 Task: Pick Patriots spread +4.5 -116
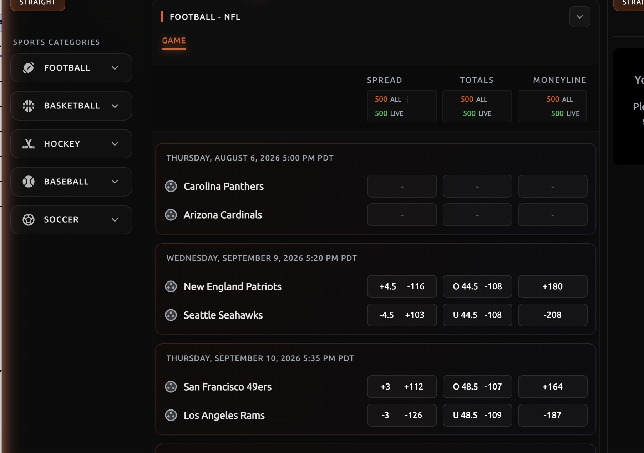tap(402, 286)
